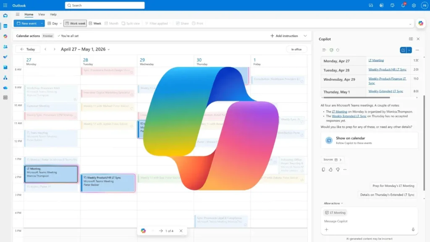Enable Split view in the calendar toolbar
The image size is (430, 242).
point(130,23)
